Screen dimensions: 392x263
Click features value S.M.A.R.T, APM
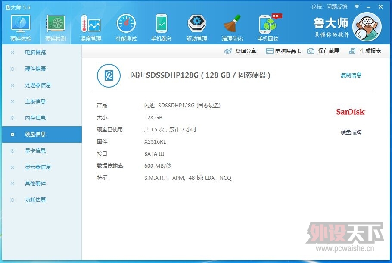coord(188,178)
